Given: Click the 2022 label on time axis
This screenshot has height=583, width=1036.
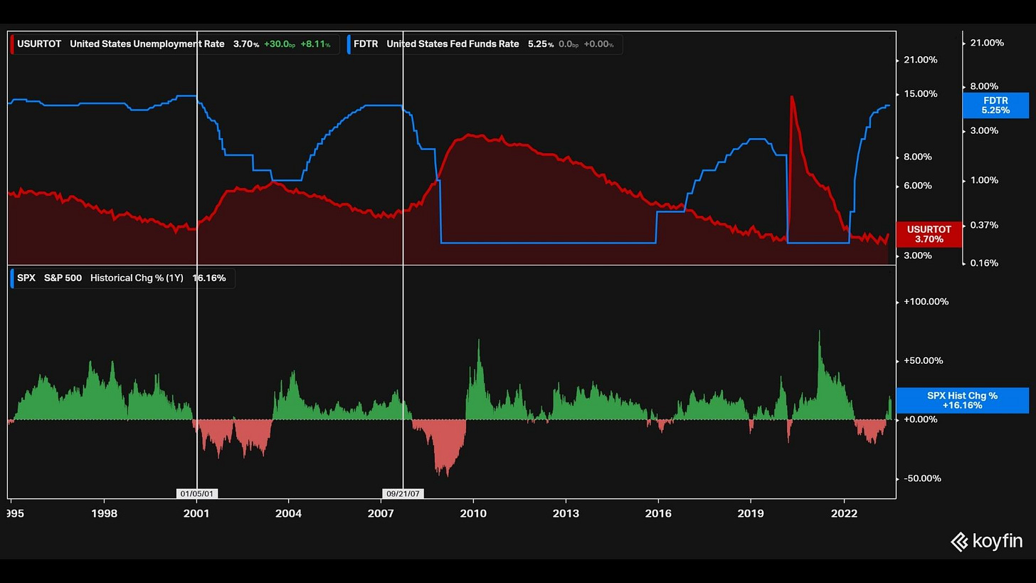Looking at the screenshot, I should pos(844,513).
